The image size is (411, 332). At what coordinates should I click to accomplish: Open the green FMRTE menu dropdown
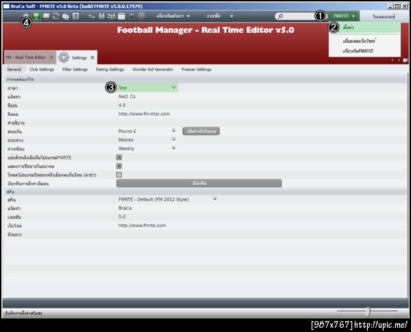(x=344, y=16)
